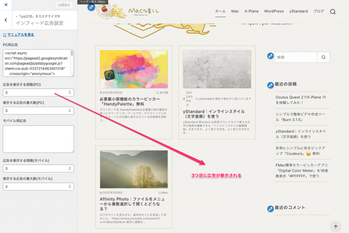Open the マニュアルを見る manual link

pyautogui.click(x=21, y=35)
